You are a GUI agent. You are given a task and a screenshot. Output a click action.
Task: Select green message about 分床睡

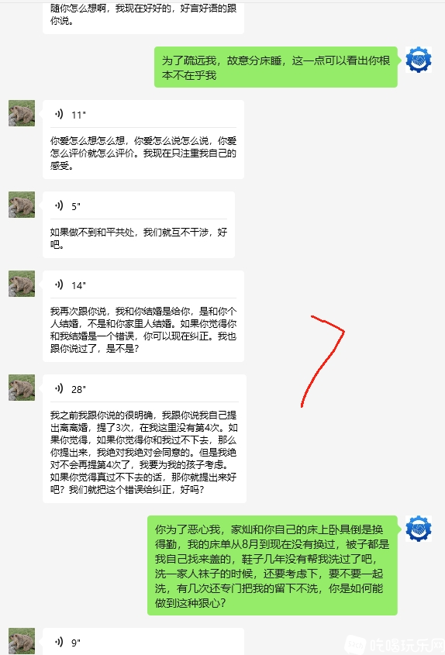276,67
